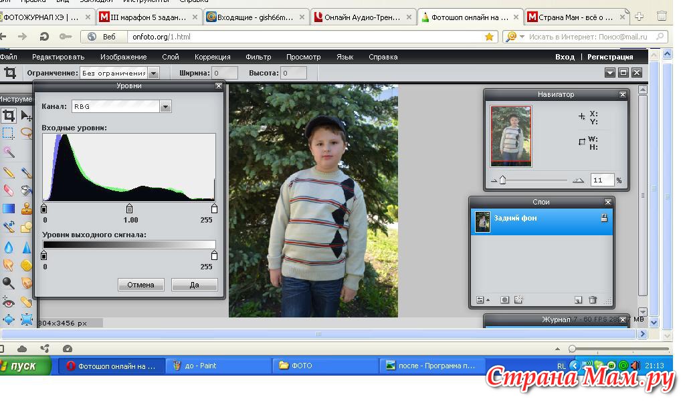Select the Clone Stamp tool
The width and height of the screenshot is (685, 401).
(x=27, y=209)
